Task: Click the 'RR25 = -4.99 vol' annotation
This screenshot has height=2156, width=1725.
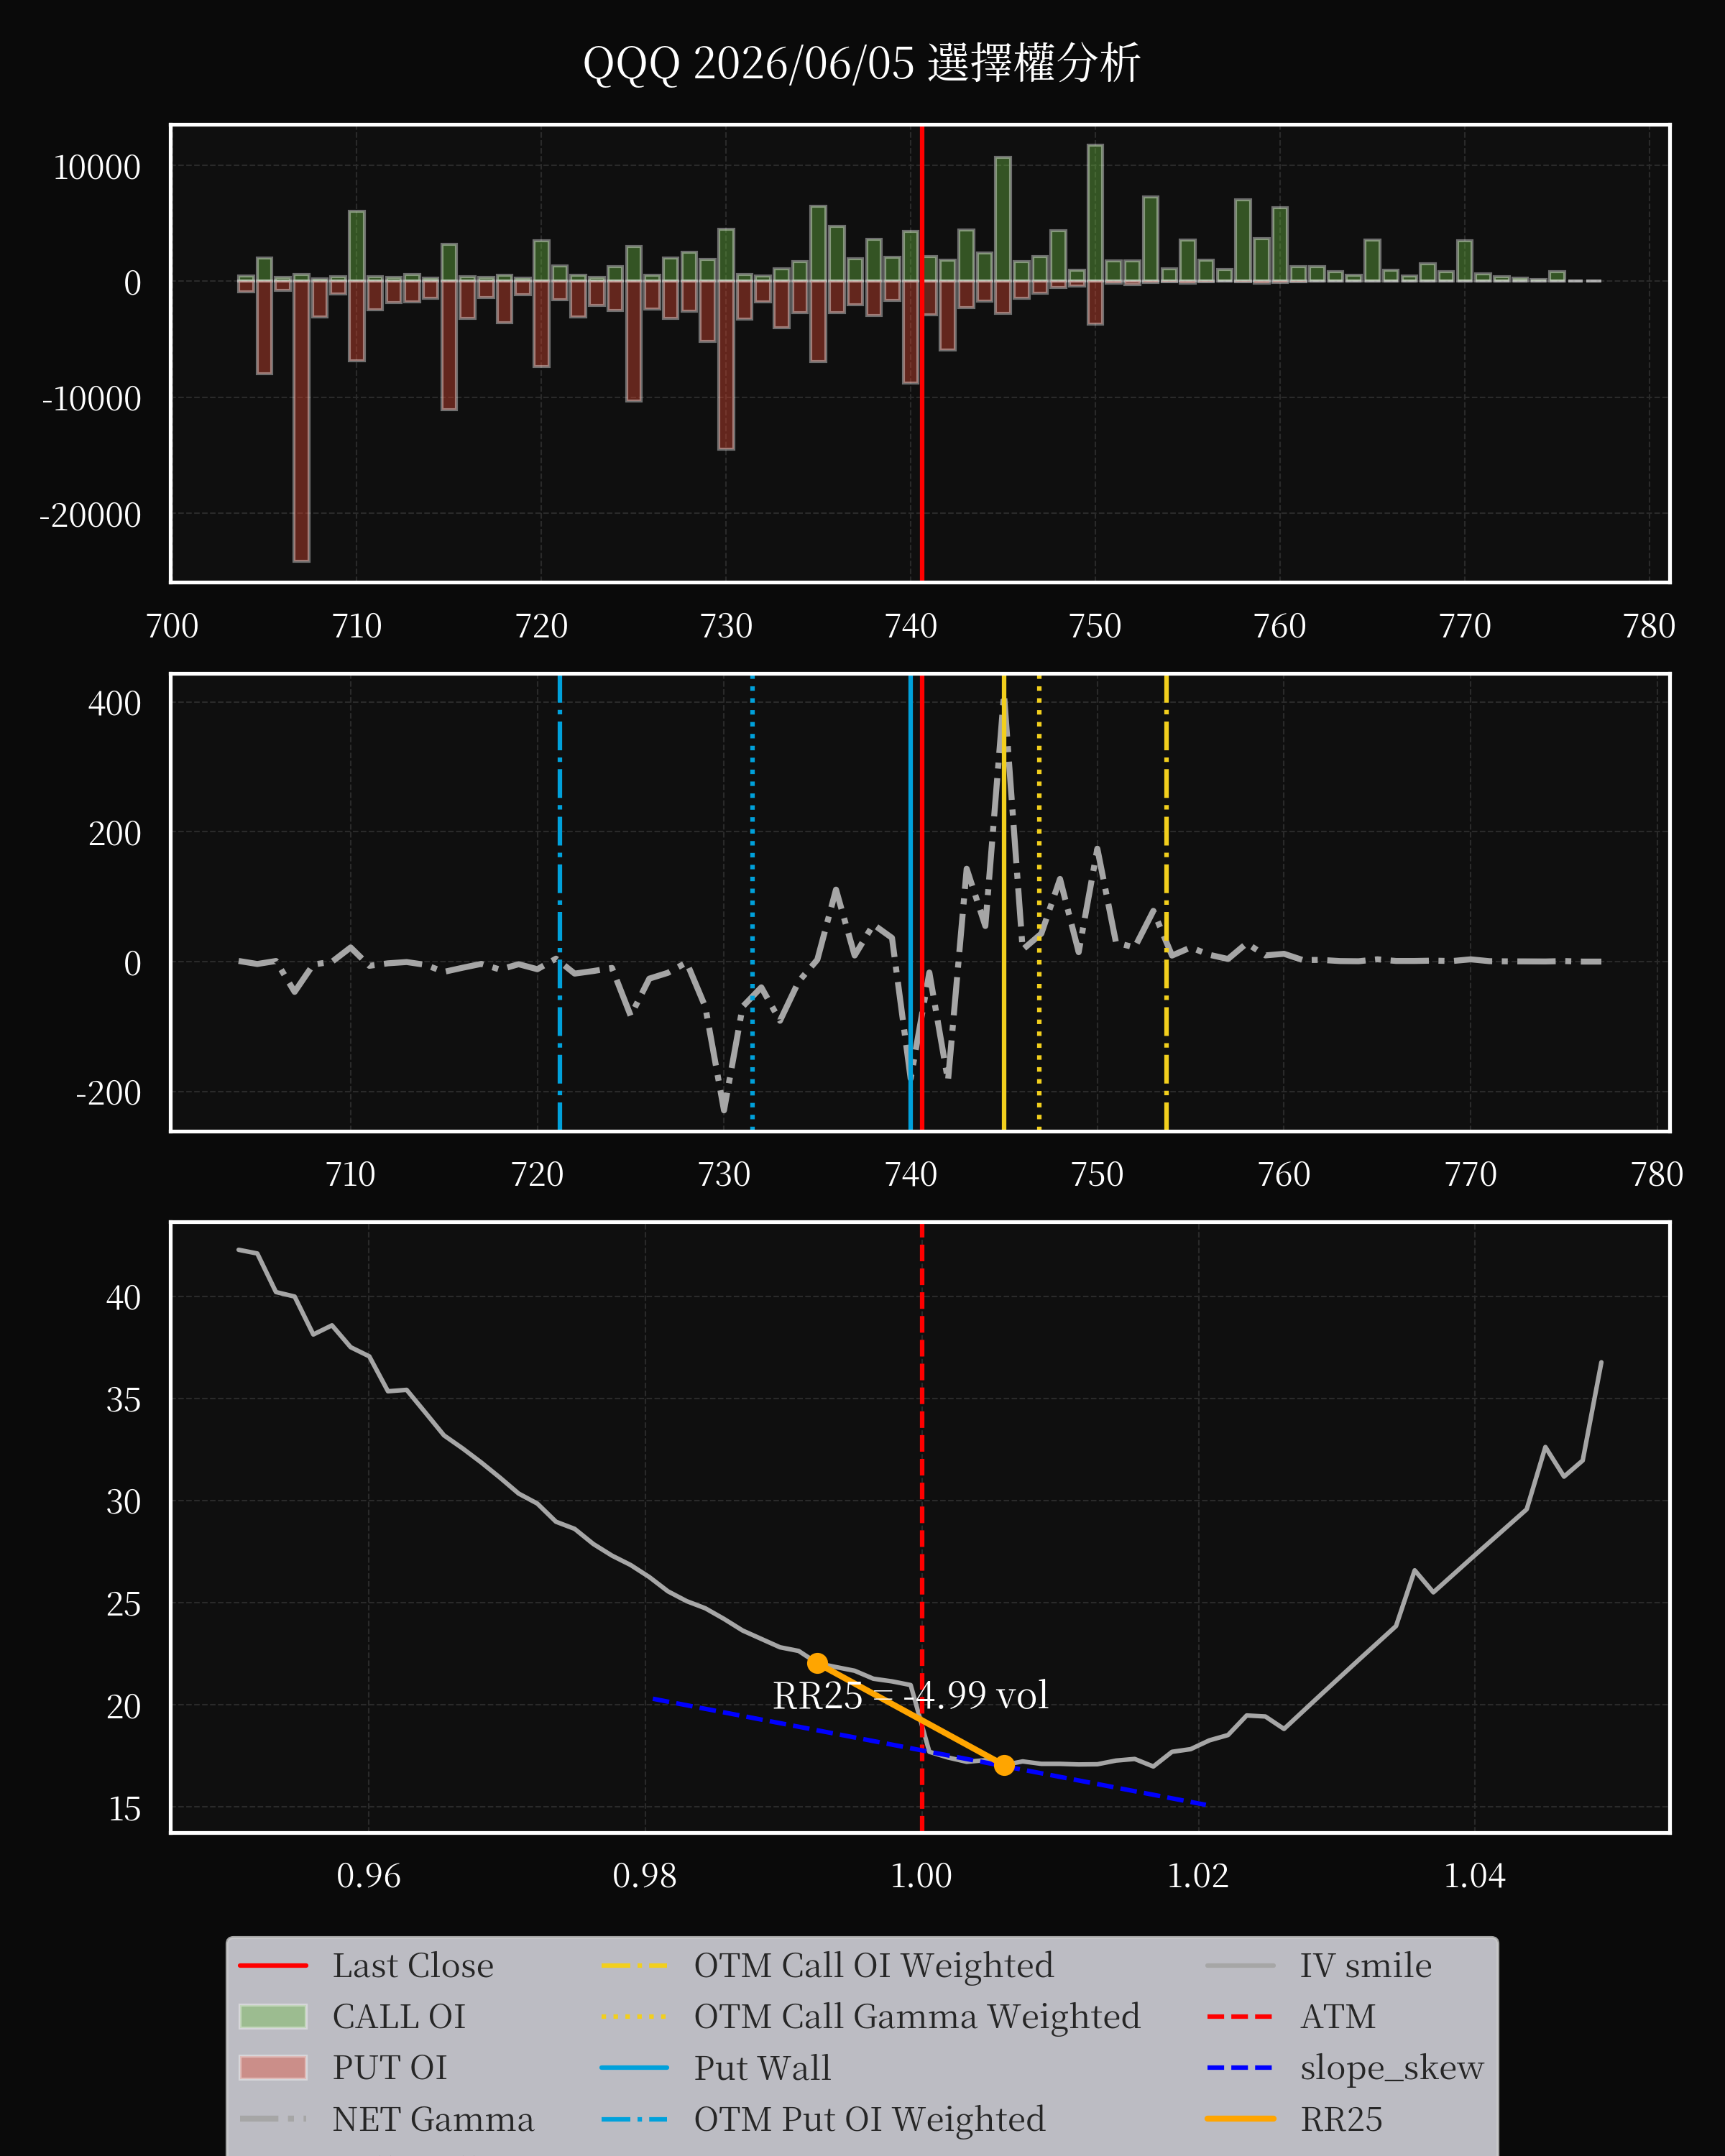Action: coord(910,1696)
